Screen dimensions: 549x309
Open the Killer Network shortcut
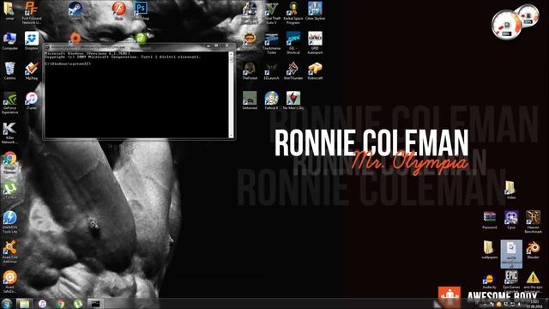tap(9, 133)
